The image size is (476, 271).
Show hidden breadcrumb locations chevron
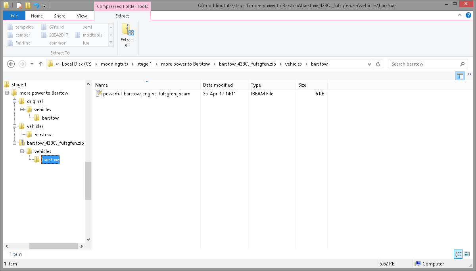pyautogui.click(x=58, y=64)
